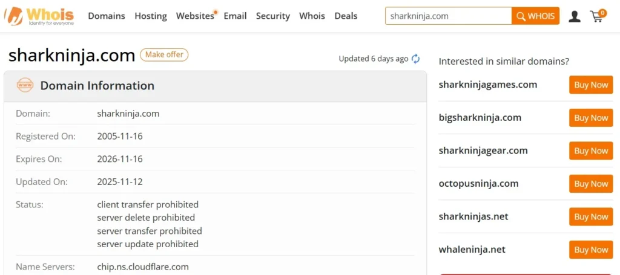
Task: Buy Now for bigsharkninja.com
Action: [591, 118]
